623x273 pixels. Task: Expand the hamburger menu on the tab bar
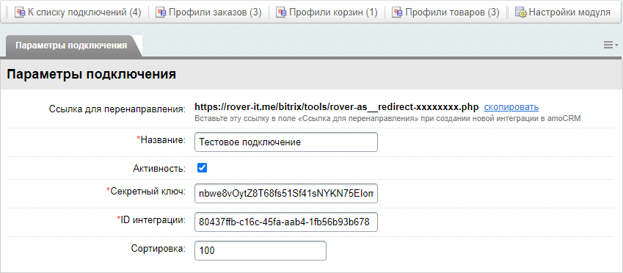pos(611,45)
